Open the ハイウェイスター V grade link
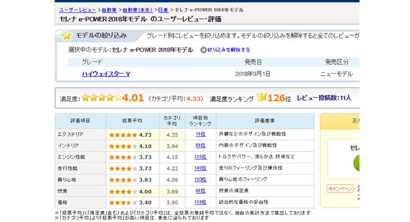 point(106,74)
